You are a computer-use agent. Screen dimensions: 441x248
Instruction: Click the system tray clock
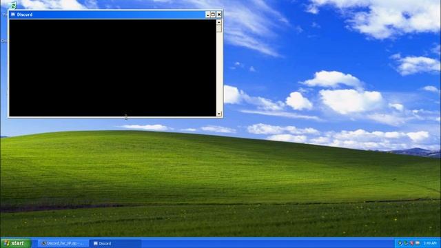tap(430, 243)
